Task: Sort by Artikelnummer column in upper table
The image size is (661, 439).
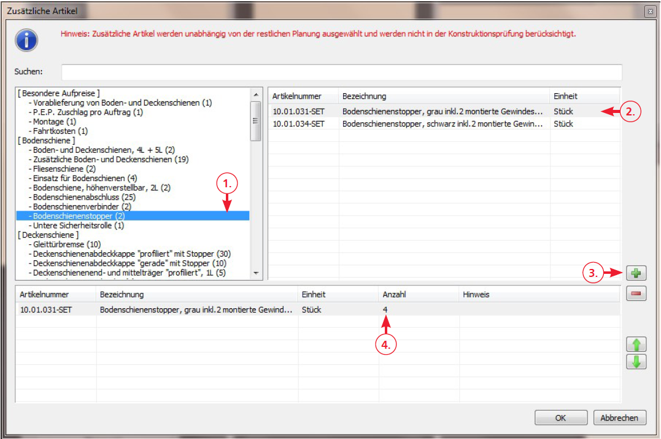Action: point(297,96)
